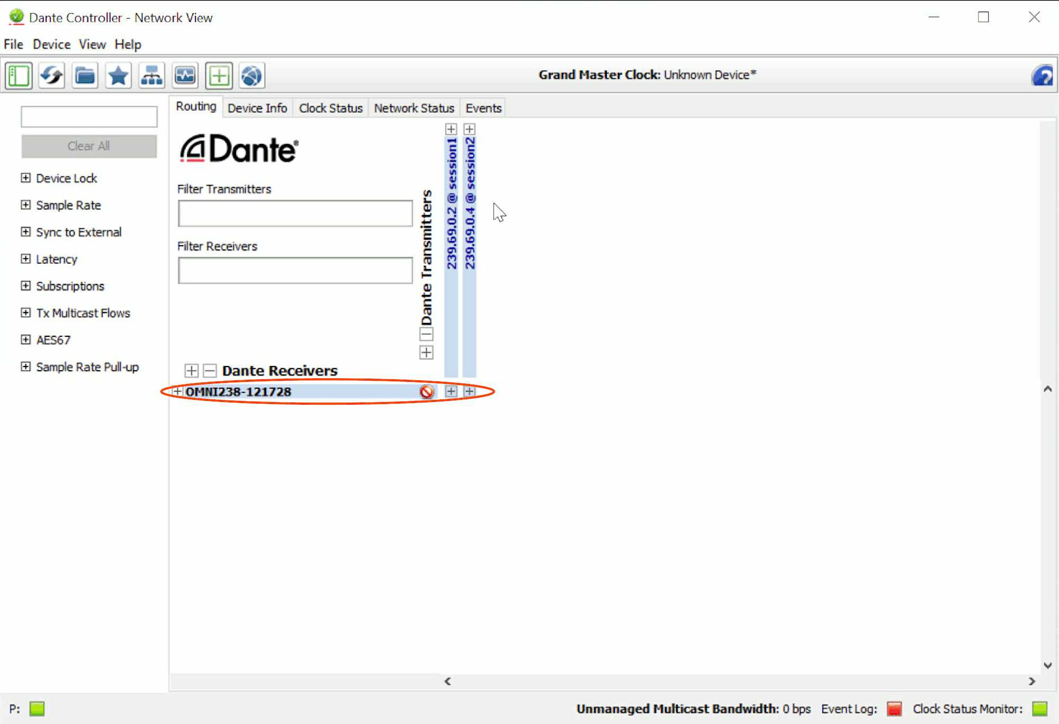Expand the Sample Rate Pull-up filter
1059x724 pixels.
click(x=25, y=367)
